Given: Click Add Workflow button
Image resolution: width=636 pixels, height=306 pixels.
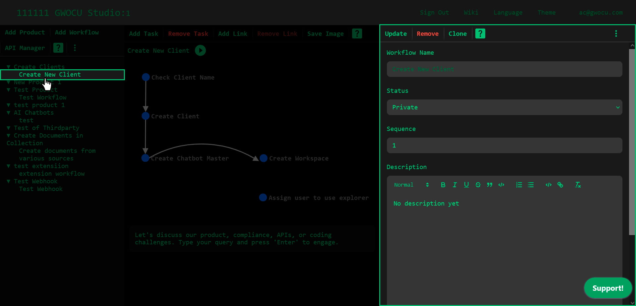Looking at the screenshot, I should pos(77,32).
